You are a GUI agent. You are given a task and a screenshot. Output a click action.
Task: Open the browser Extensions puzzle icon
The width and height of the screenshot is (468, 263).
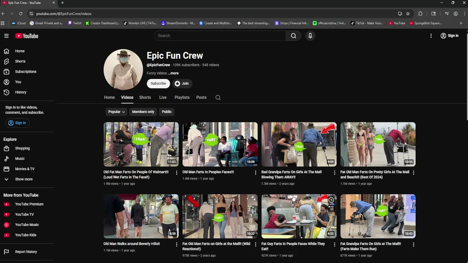point(420,14)
